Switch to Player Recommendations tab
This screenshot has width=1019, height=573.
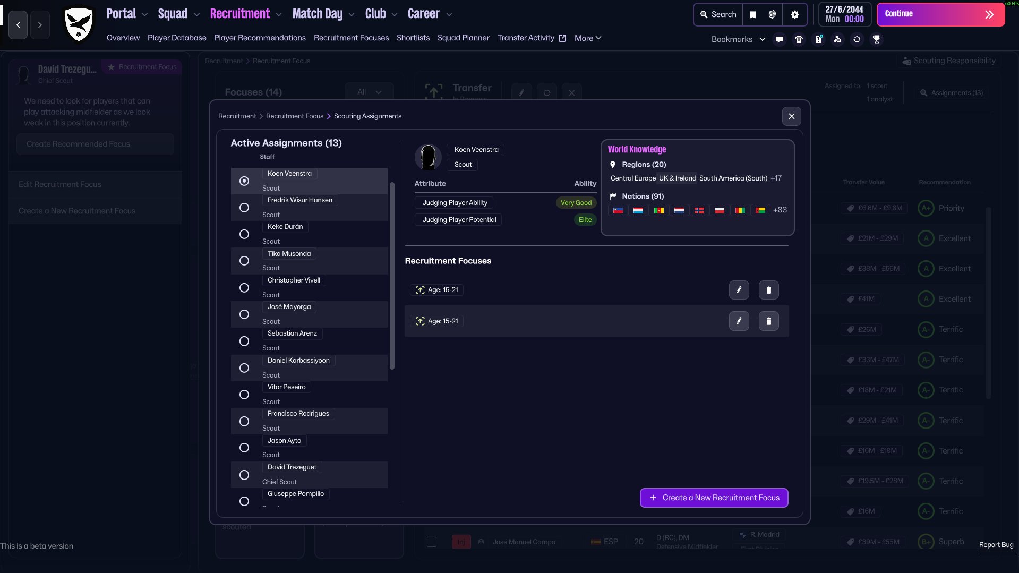pyautogui.click(x=260, y=38)
